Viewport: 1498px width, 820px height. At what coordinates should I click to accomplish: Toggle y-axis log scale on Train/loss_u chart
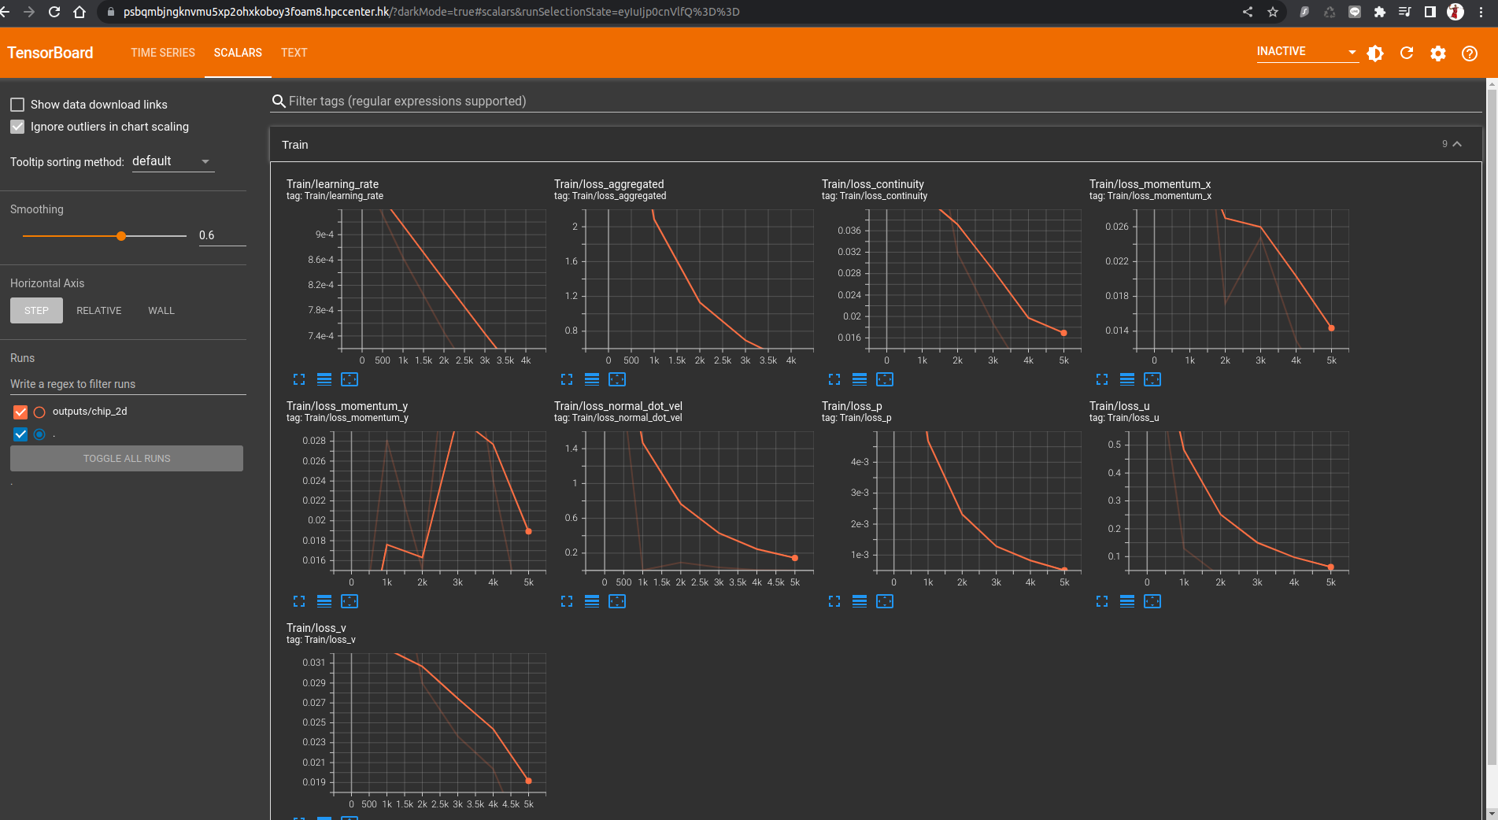pos(1127,601)
